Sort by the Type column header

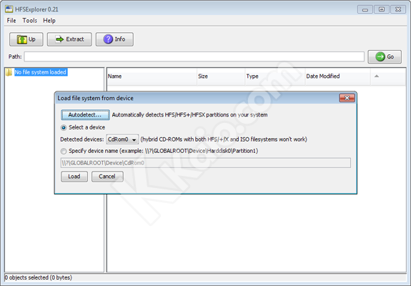tap(274, 77)
